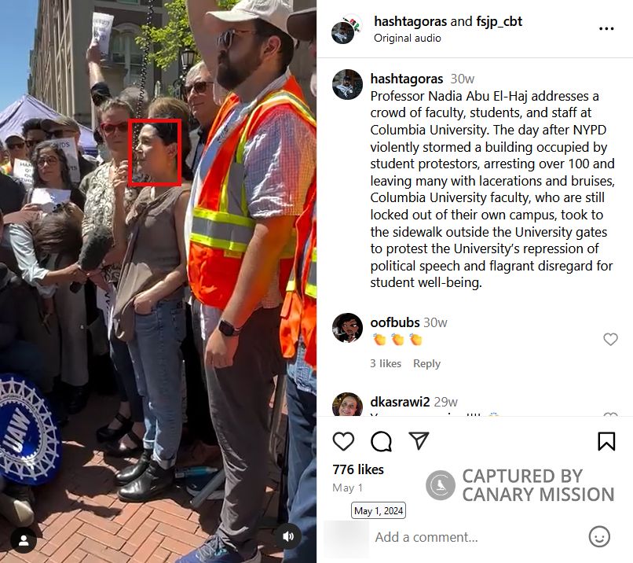This screenshot has width=633, height=563.
Task: Like the oofbubs comment heart
Action: 610,339
